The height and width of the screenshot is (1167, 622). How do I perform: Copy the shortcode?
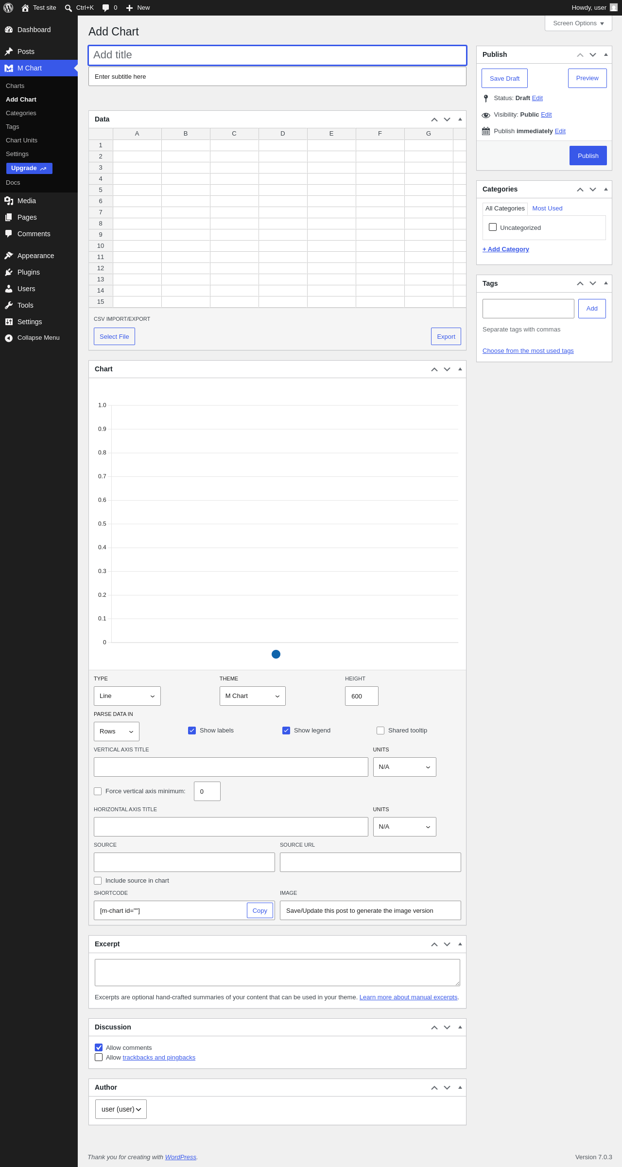tap(260, 910)
